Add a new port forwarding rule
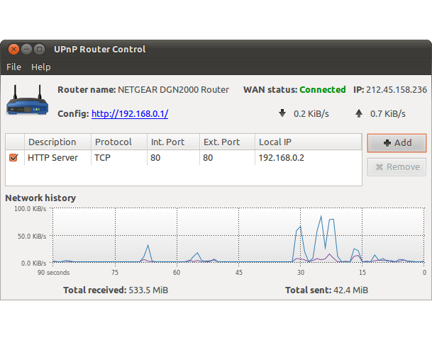This screenshot has width=432, height=340. 397,143
